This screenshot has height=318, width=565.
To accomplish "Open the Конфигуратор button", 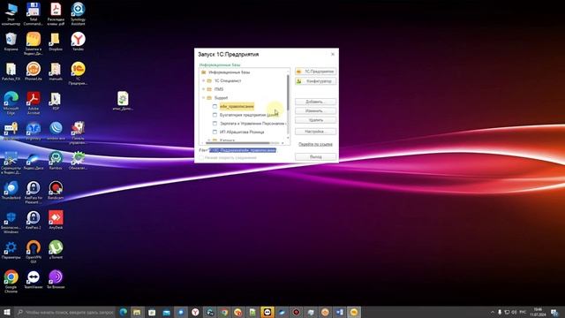I will (x=316, y=81).
